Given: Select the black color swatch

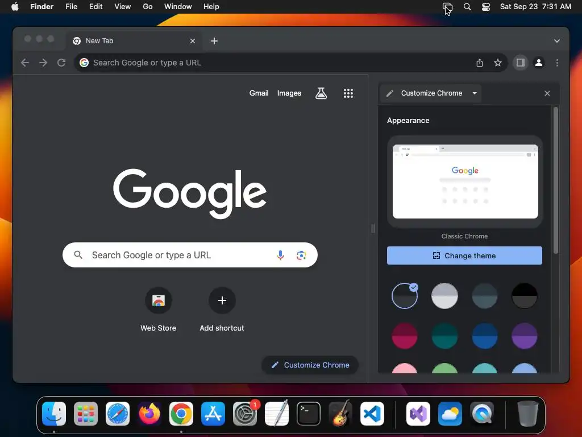Looking at the screenshot, I should pos(525,296).
